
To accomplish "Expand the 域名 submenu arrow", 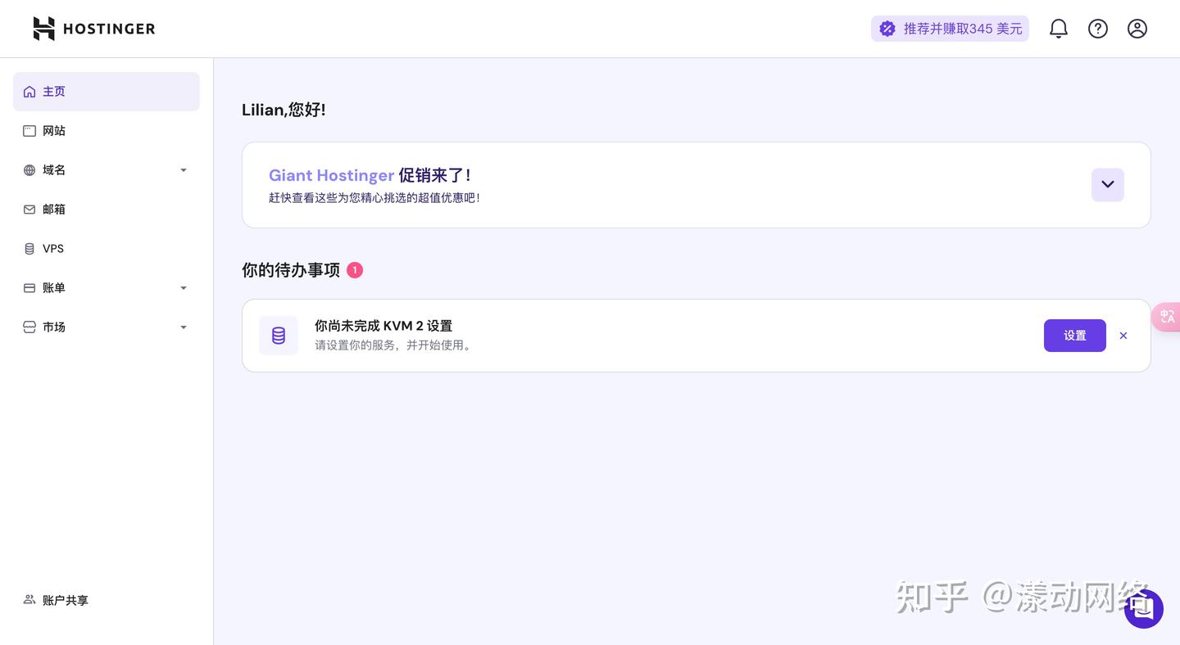I will (184, 170).
